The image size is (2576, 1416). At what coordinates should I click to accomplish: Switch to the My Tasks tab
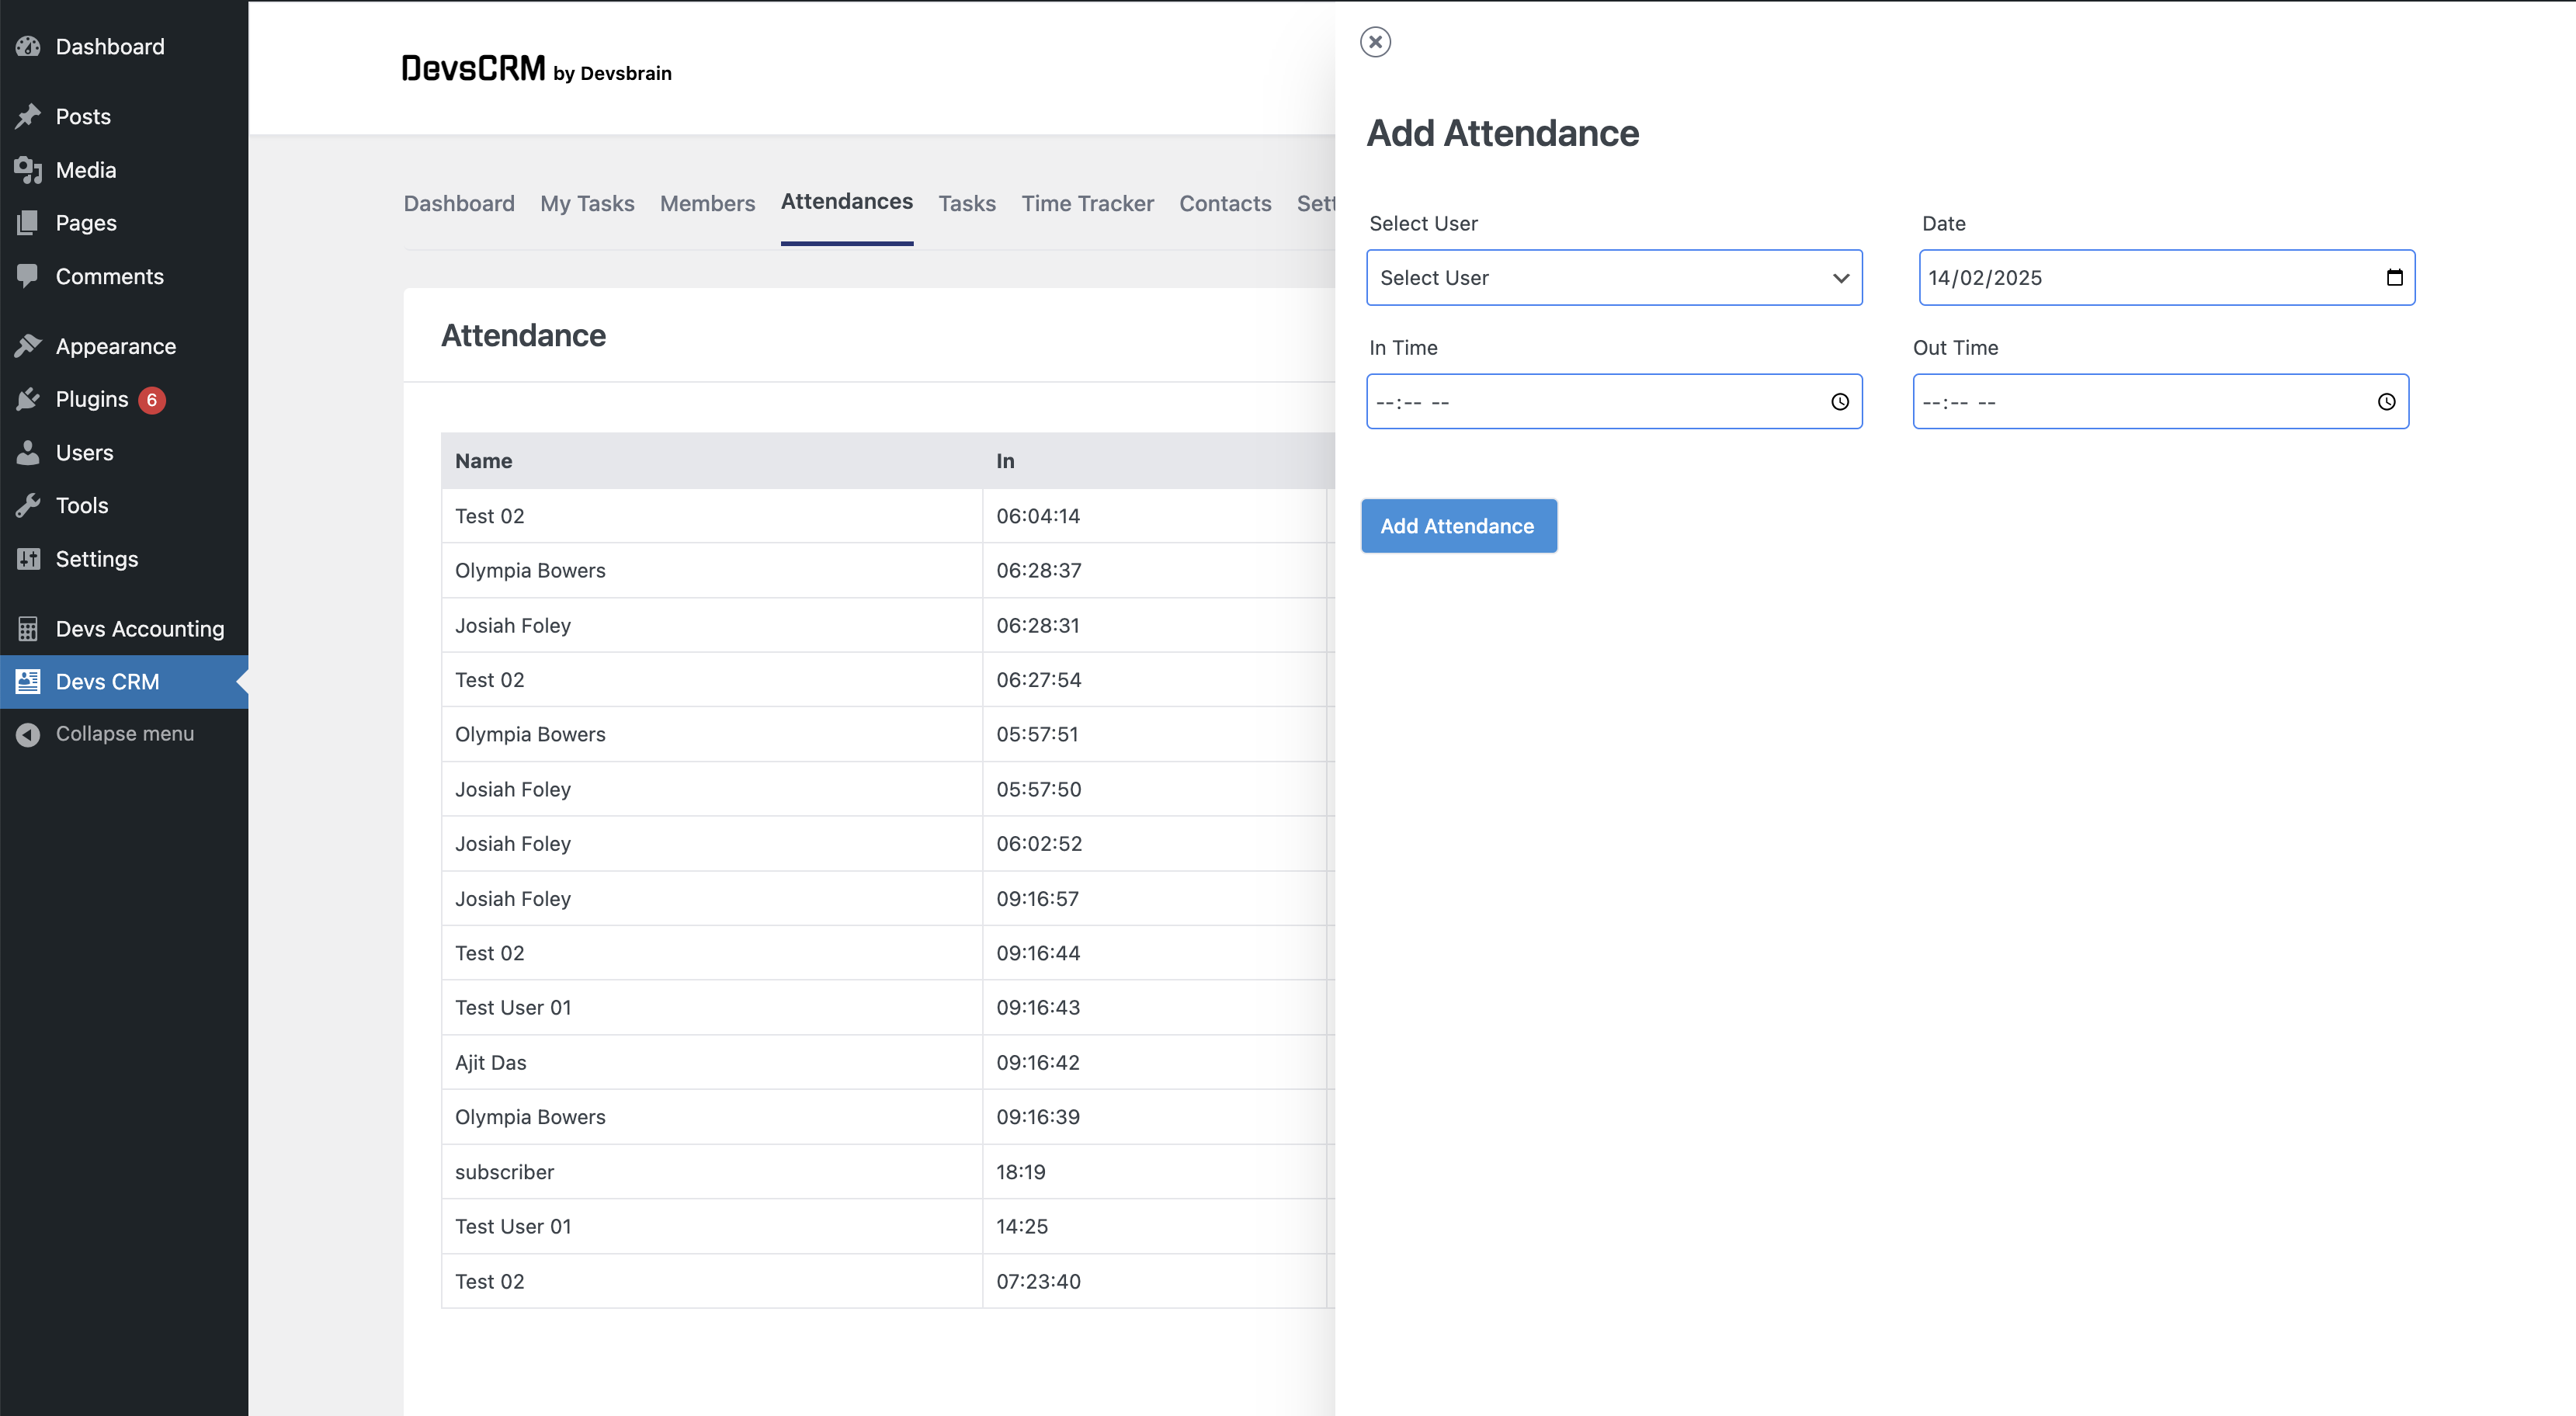(587, 203)
